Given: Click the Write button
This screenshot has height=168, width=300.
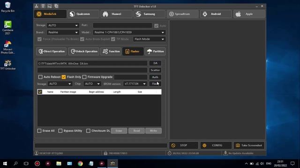Looking at the screenshot, I should pos(153,131).
